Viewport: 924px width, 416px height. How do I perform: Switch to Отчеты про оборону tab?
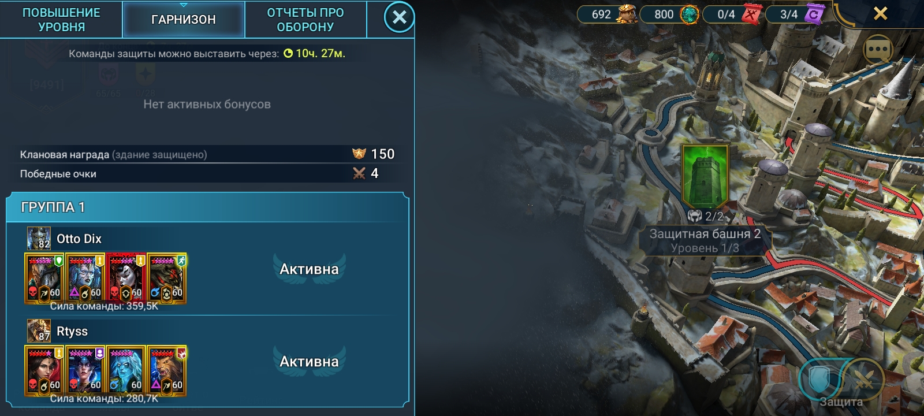tap(305, 19)
